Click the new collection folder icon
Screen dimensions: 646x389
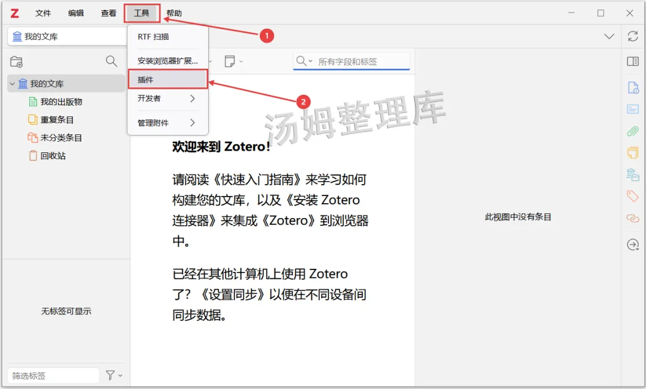(17, 62)
